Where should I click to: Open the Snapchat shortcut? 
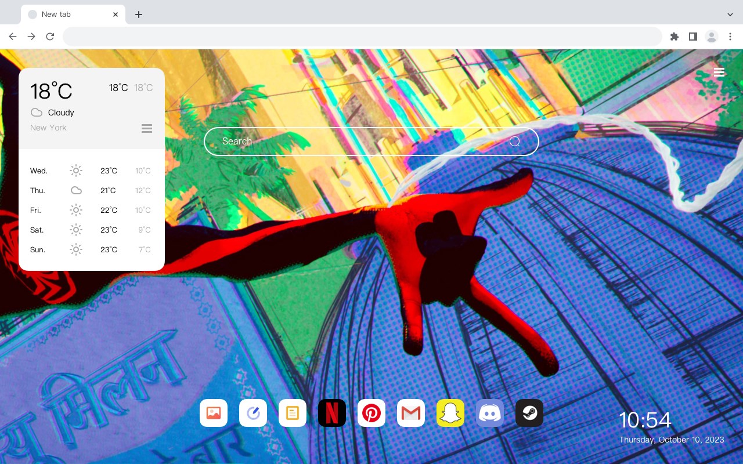[x=450, y=413]
